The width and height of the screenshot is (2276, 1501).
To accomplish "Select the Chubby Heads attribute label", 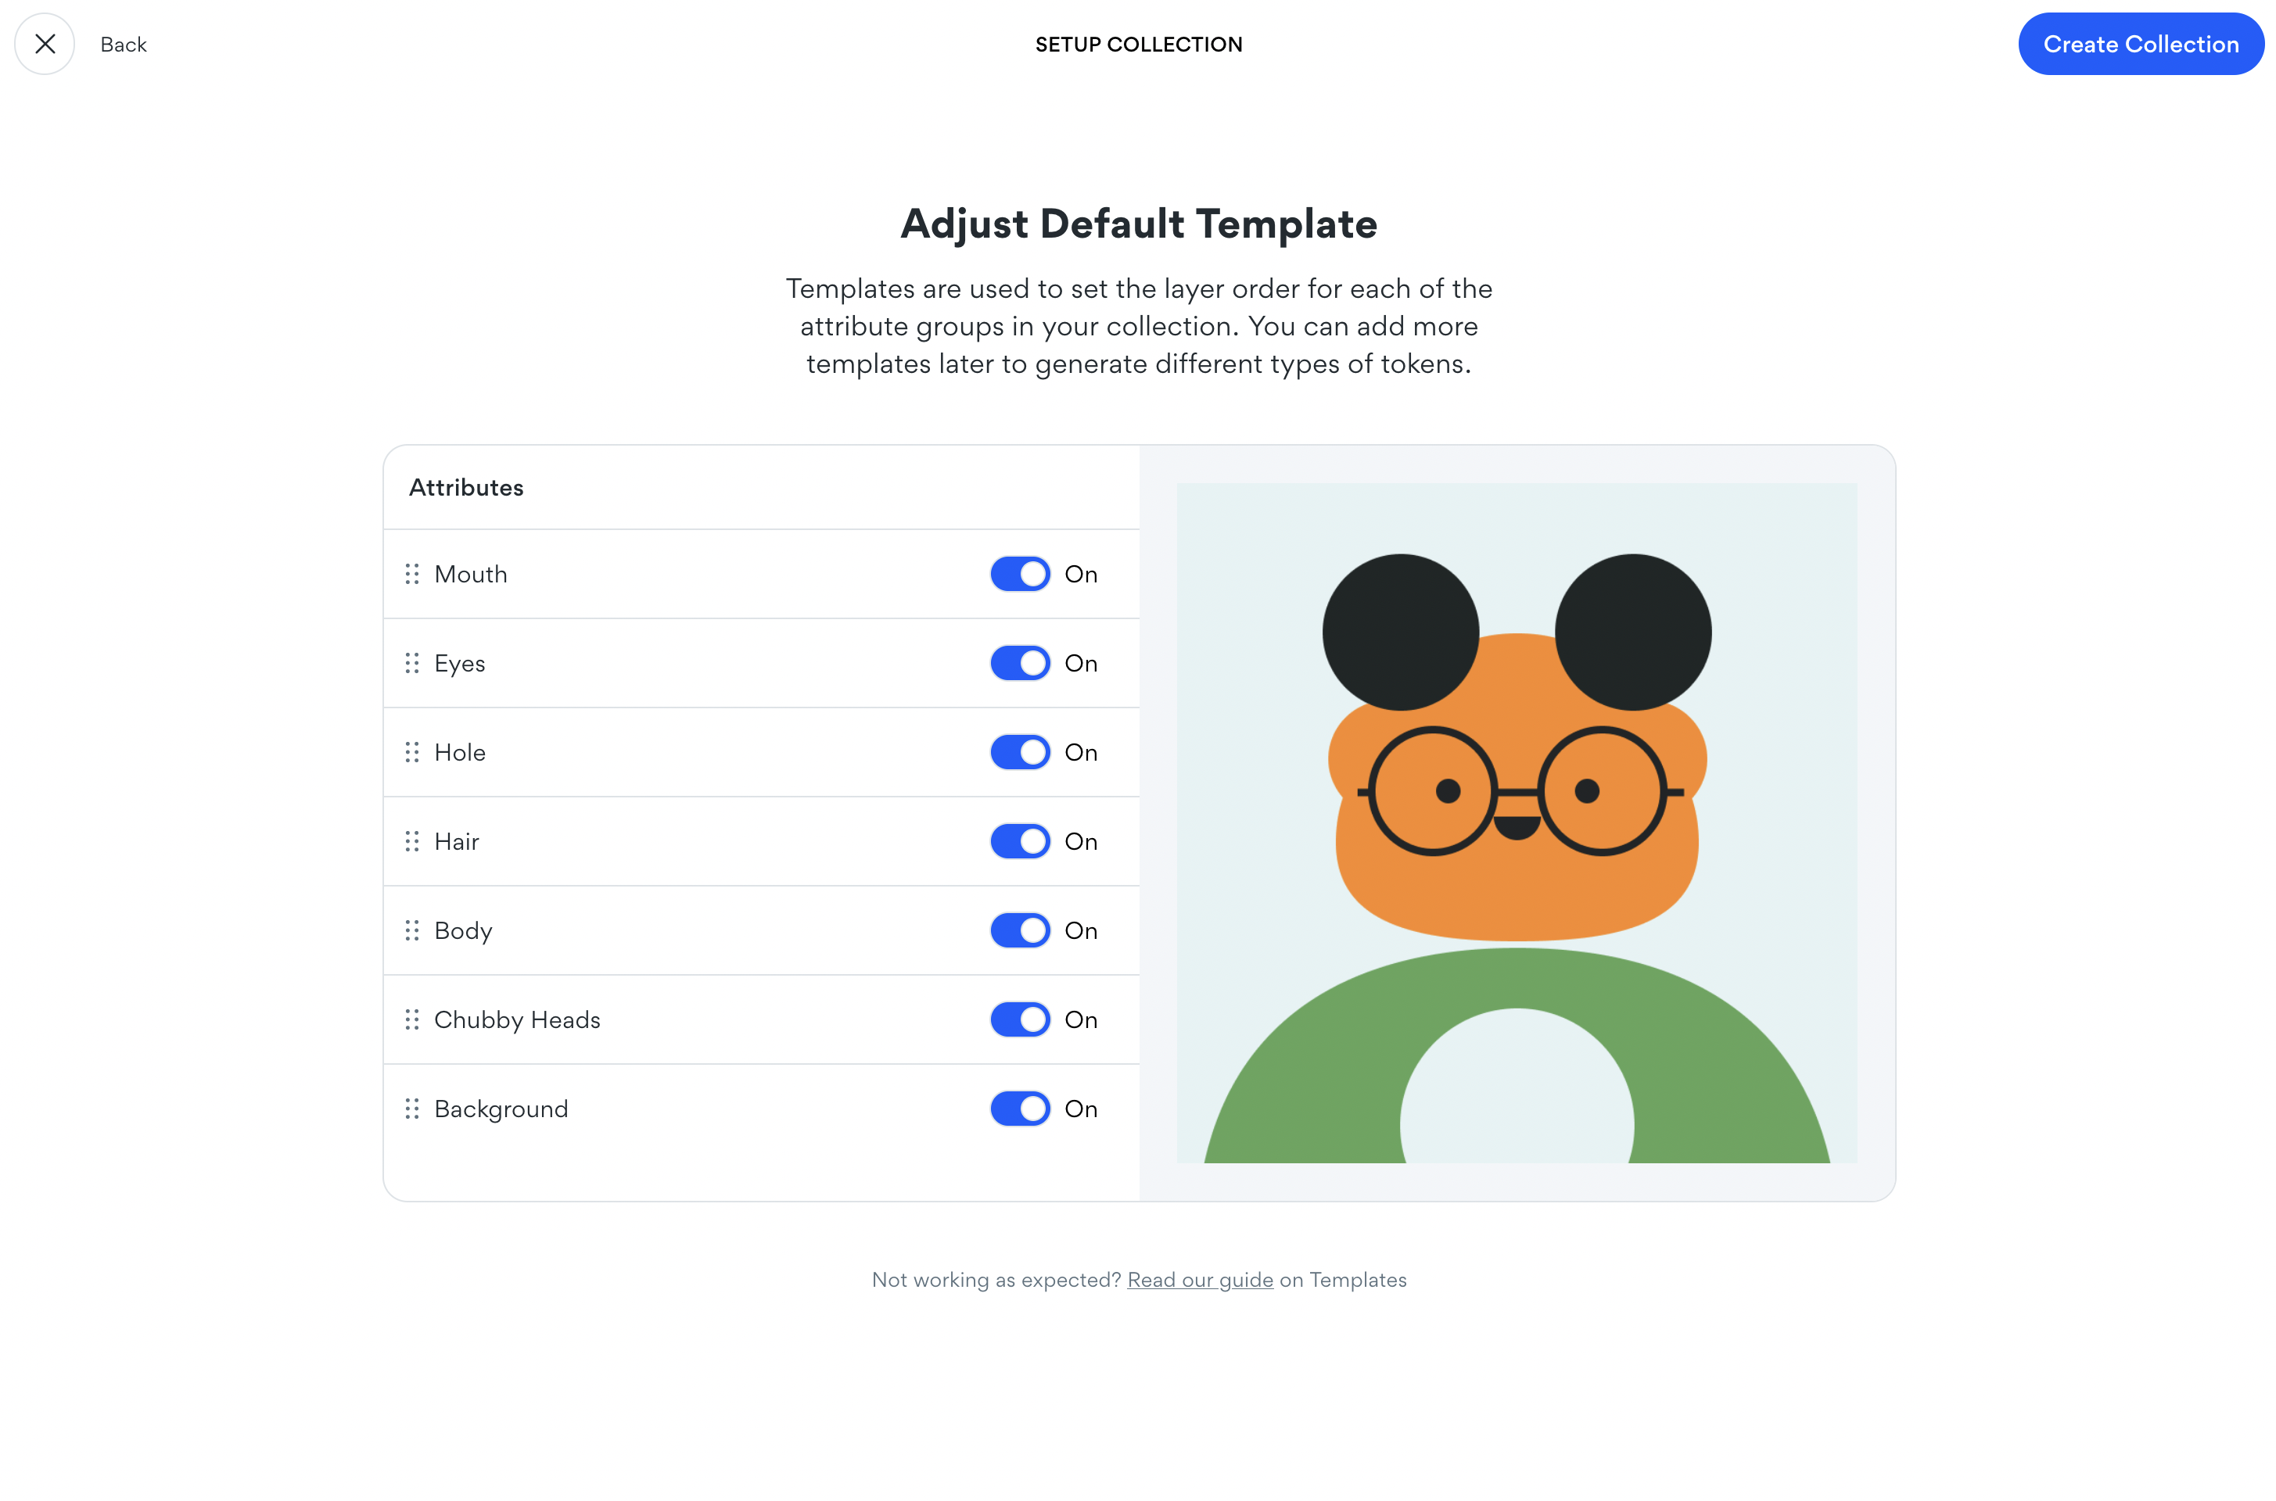I will point(517,1019).
